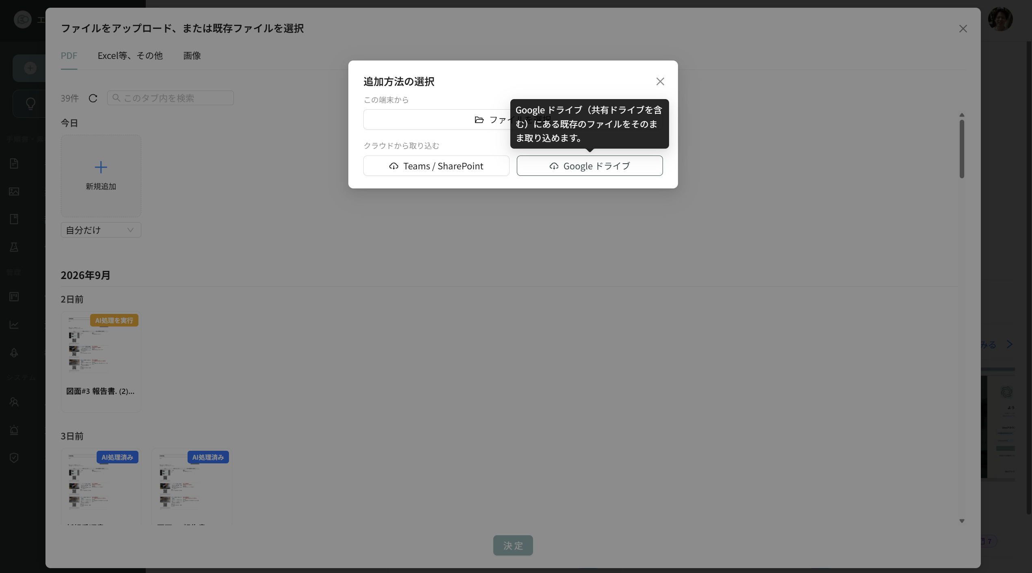Open the Excel等、その他 tab
The height and width of the screenshot is (573, 1032).
pyautogui.click(x=130, y=56)
